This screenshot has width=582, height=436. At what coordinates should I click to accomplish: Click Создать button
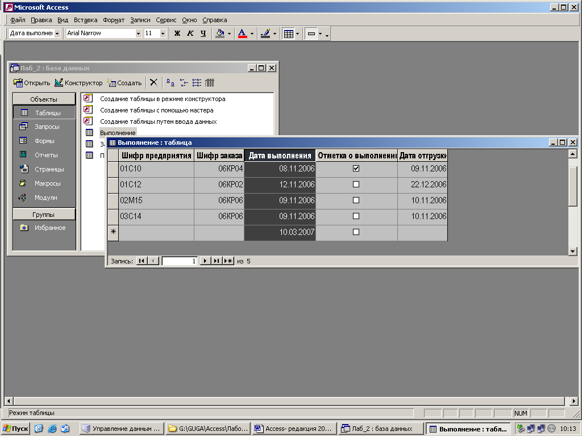pyautogui.click(x=124, y=83)
